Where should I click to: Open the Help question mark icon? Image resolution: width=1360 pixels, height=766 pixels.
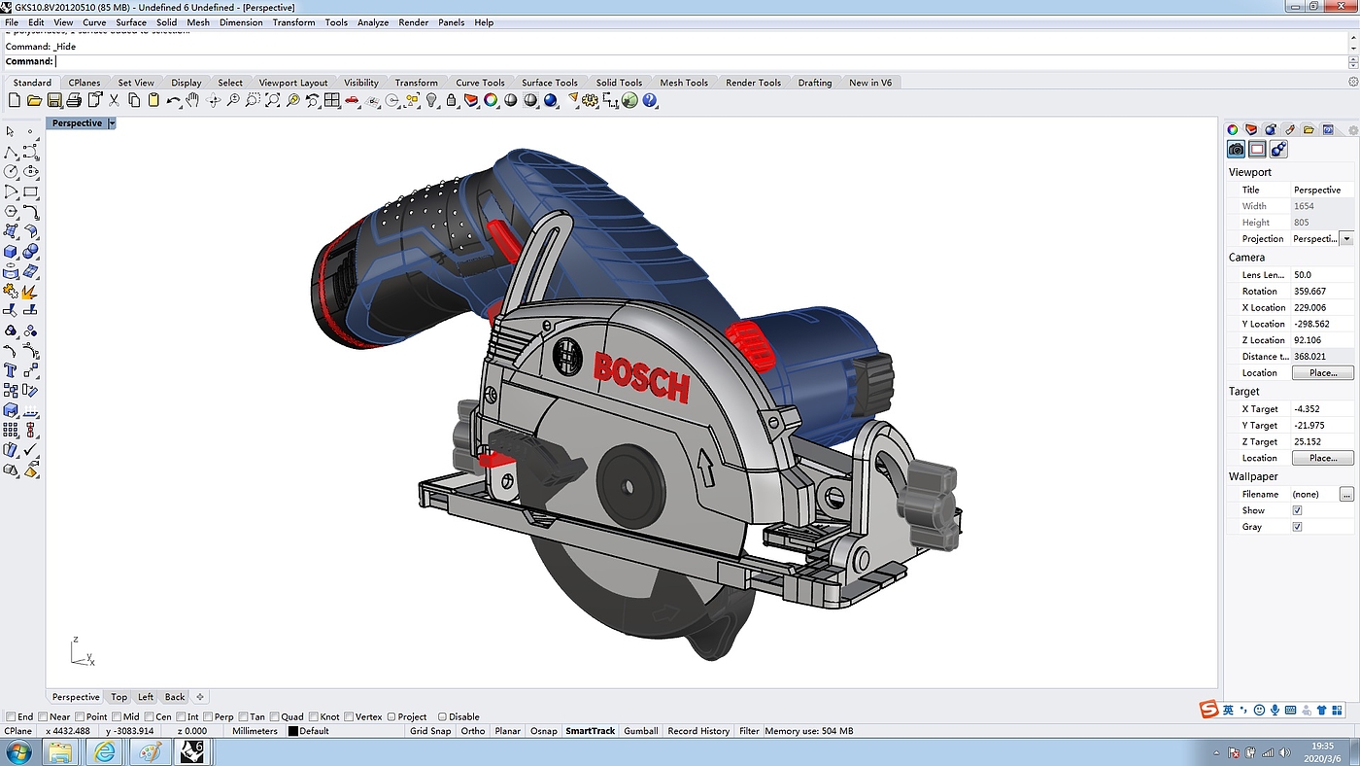tap(650, 100)
